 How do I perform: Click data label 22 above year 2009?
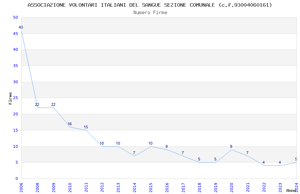(53, 104)
